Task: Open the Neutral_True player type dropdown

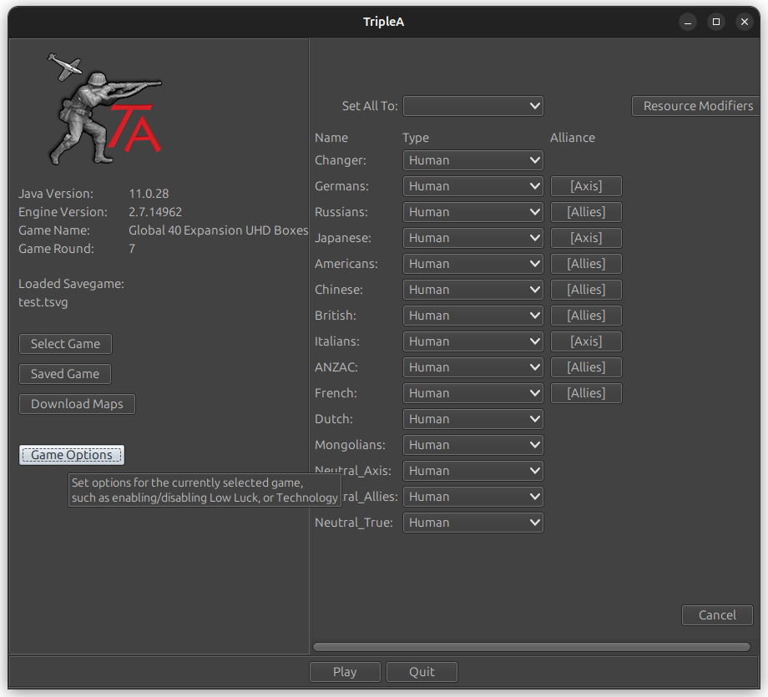Action: (x=472, y=522)
